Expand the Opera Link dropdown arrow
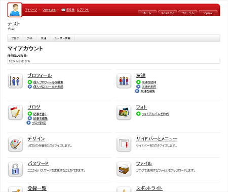The height and width of the screenshot is (192, 228). point(58,10)
